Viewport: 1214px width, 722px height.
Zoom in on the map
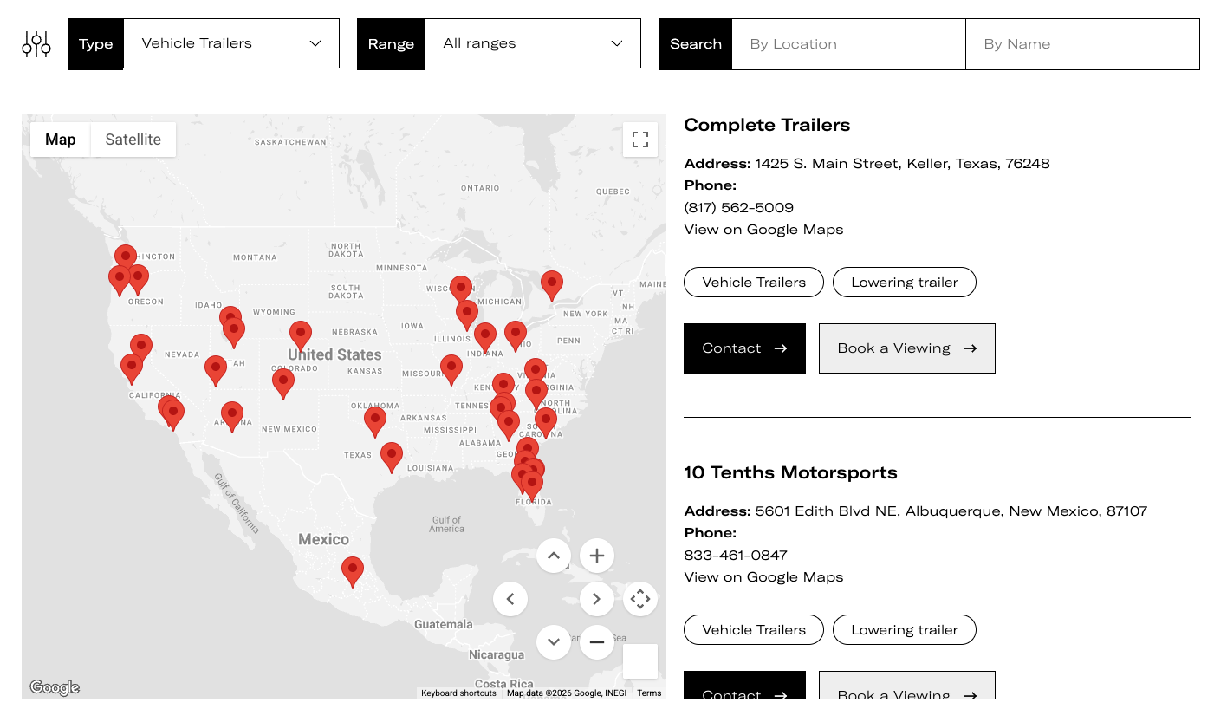[x=597, y=556]
